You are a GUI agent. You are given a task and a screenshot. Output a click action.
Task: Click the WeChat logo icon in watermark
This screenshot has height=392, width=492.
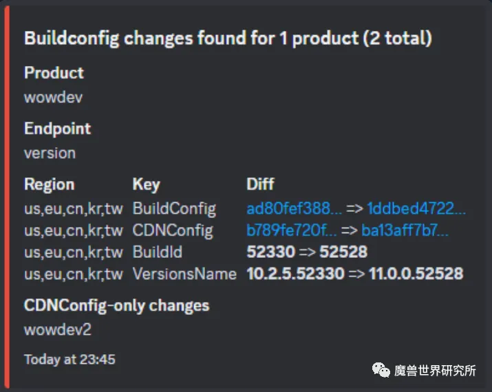[x=381, y=370]
